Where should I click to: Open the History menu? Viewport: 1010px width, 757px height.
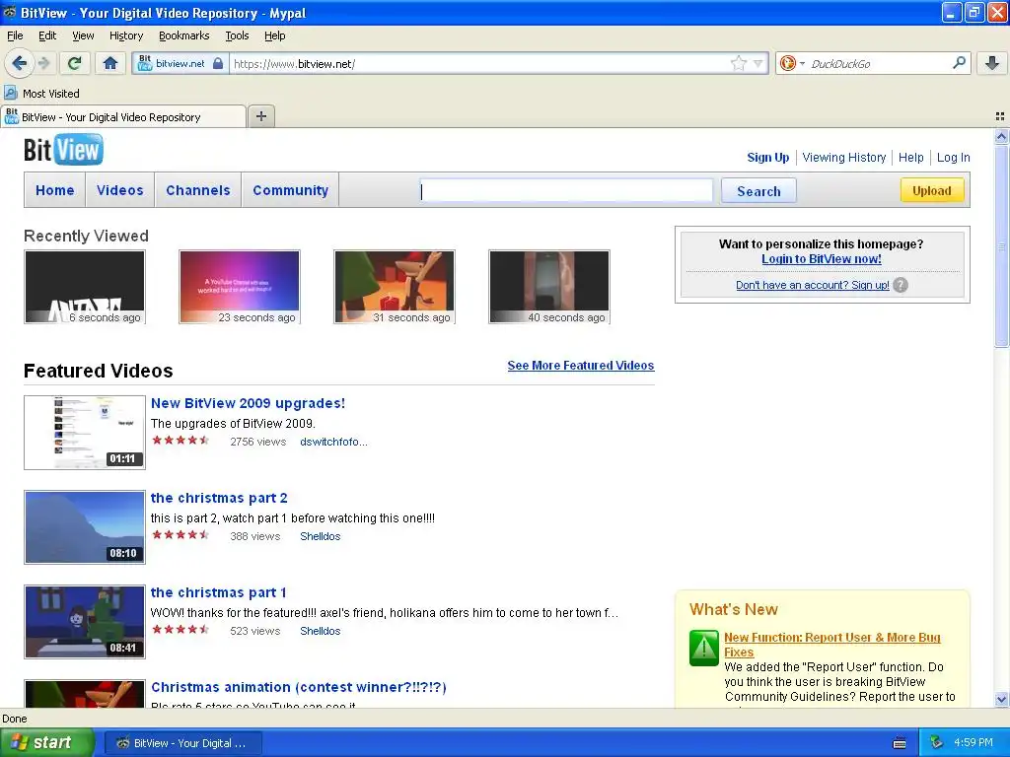point(125,35)
